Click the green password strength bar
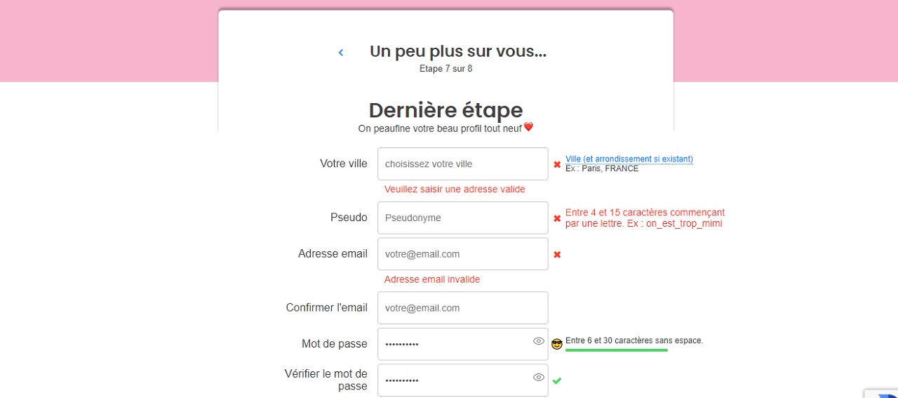898x398 pixels. coord(617,350)
